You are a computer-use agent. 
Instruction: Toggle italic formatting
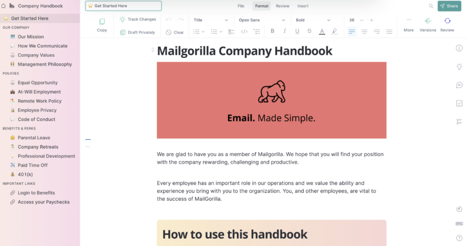point(285,31)
